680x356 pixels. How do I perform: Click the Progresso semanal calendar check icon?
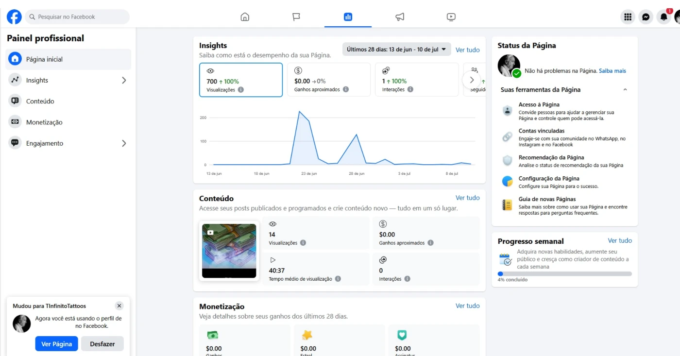point(506,259)
